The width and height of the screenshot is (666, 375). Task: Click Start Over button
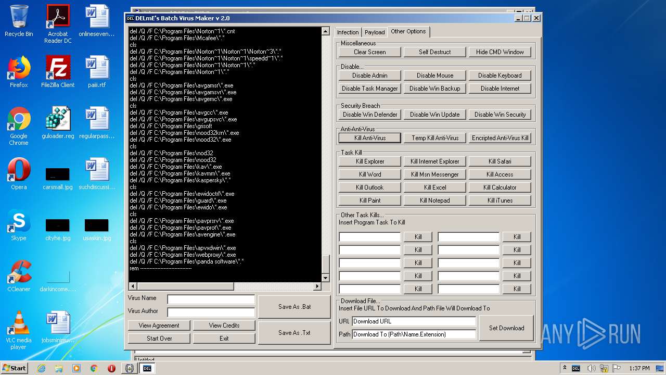(x=159, y=339)
